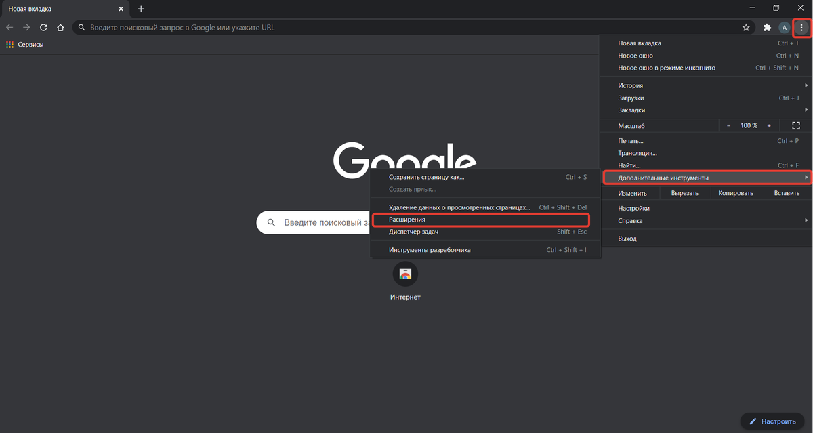The image size is (813, 433).
Task: Open the Extensions puzzle-piece icon
Action: 768,28
